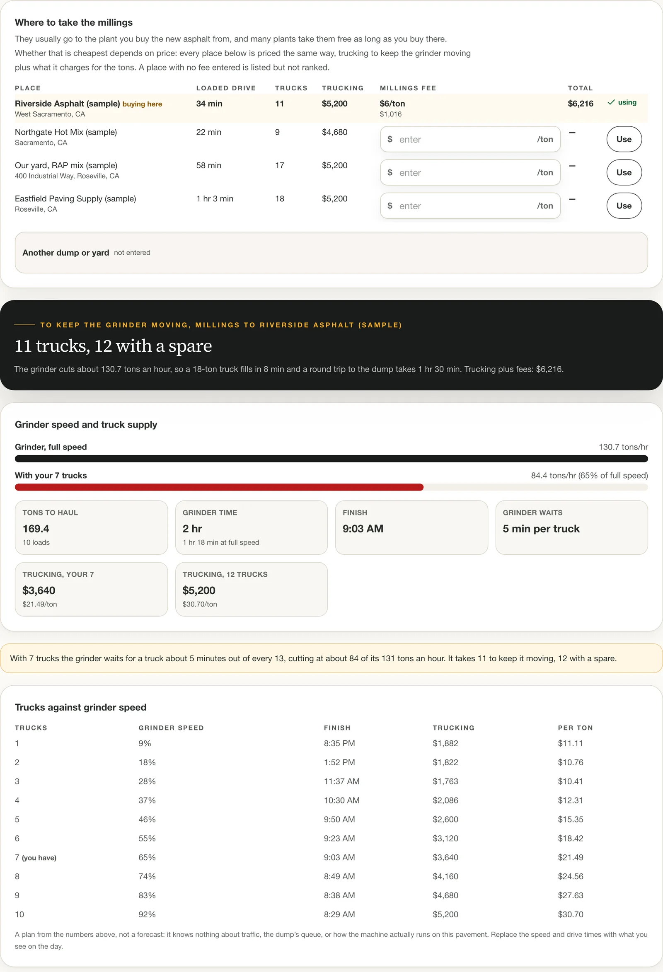663x972 pixels.
Task: Click the '1 hr 3 min' loaded drive time
Action: [x=215, y=198]
